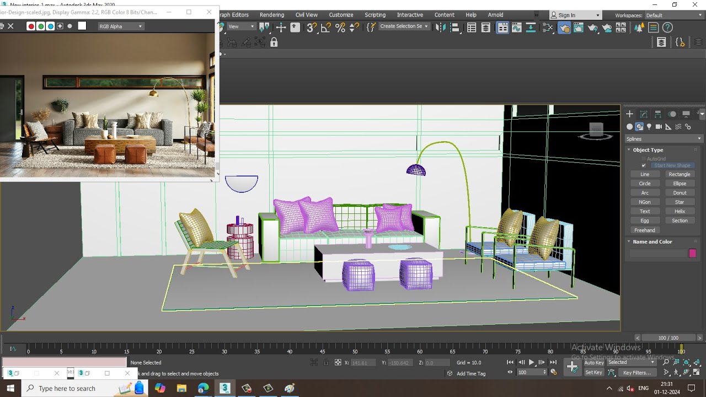The height and width of the screenshot is (397, 706).
Task: Toggle the Start New Shape checkbox
Action: [x=644, y=165]
